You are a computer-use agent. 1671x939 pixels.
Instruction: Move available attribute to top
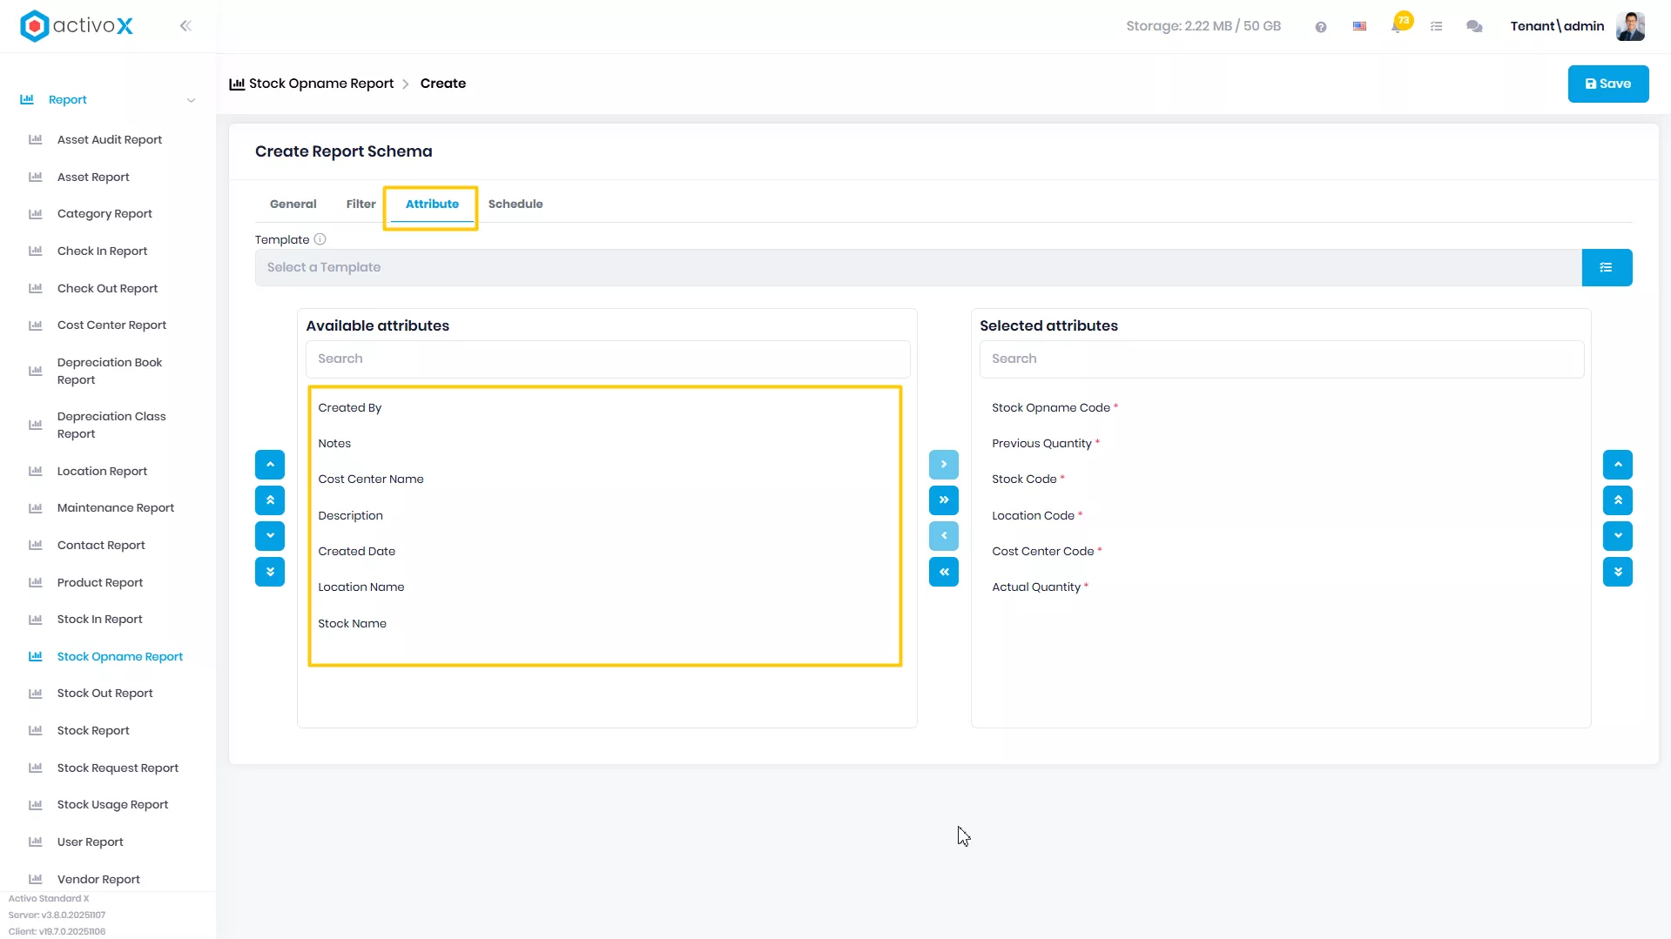(270, 500)
